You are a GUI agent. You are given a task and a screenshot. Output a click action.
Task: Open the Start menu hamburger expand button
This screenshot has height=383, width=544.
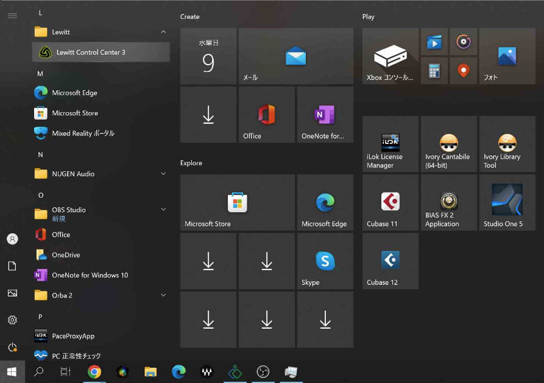coord(13,16)
